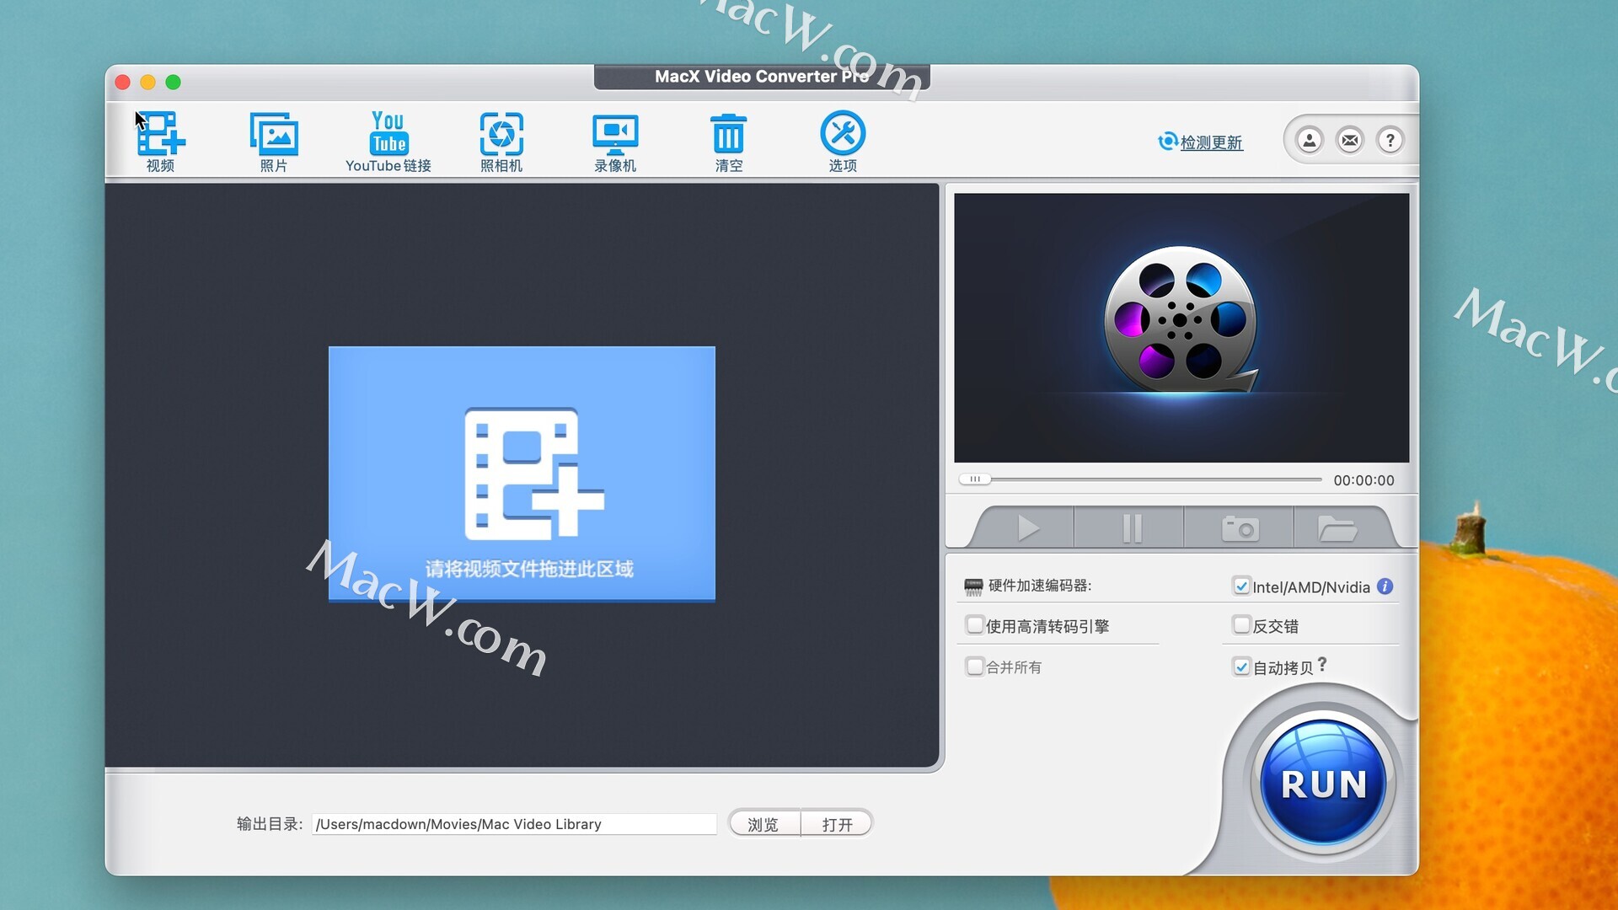Open the user account icon
This screenshot has width=1618, height=910.
click(1310, 140)
